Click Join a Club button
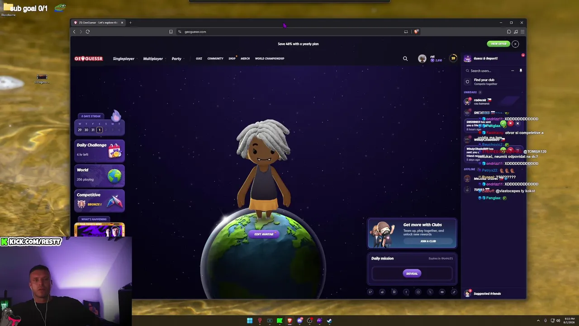579x326 pixels. click(x=427, y=241)
